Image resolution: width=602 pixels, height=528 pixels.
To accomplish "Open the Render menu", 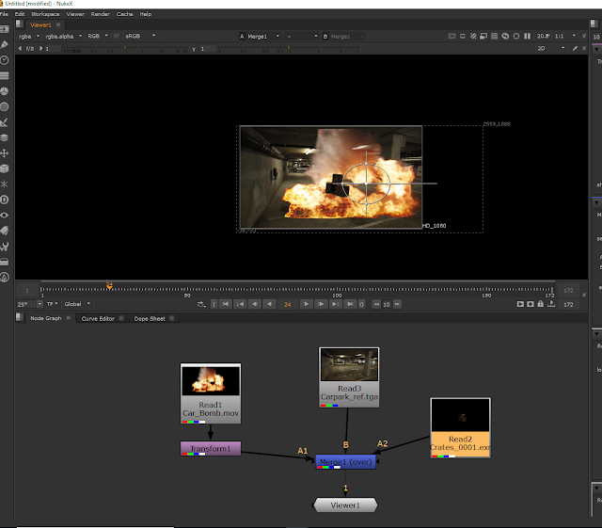I will click(x=100, y=14).
